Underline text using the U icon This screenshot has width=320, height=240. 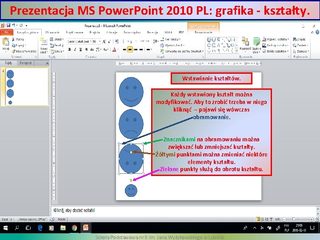point(80,49)
